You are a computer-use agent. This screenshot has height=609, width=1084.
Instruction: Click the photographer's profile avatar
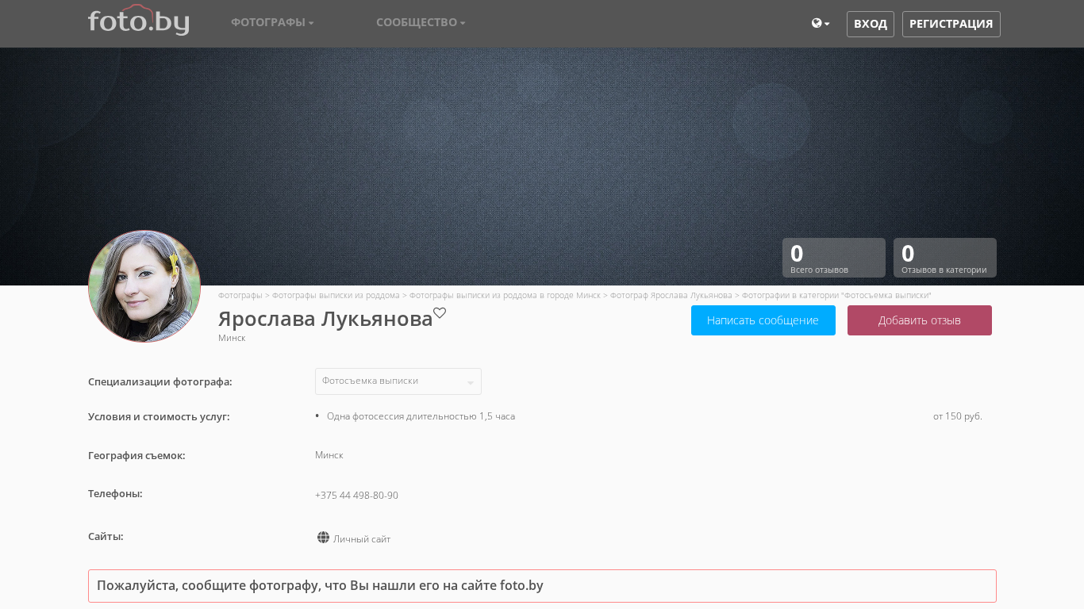coord(144,286)
